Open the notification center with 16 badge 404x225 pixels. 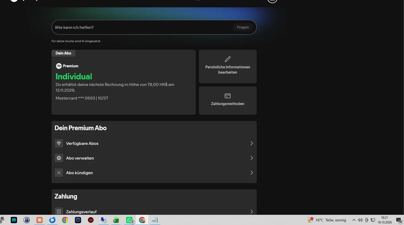399,220
